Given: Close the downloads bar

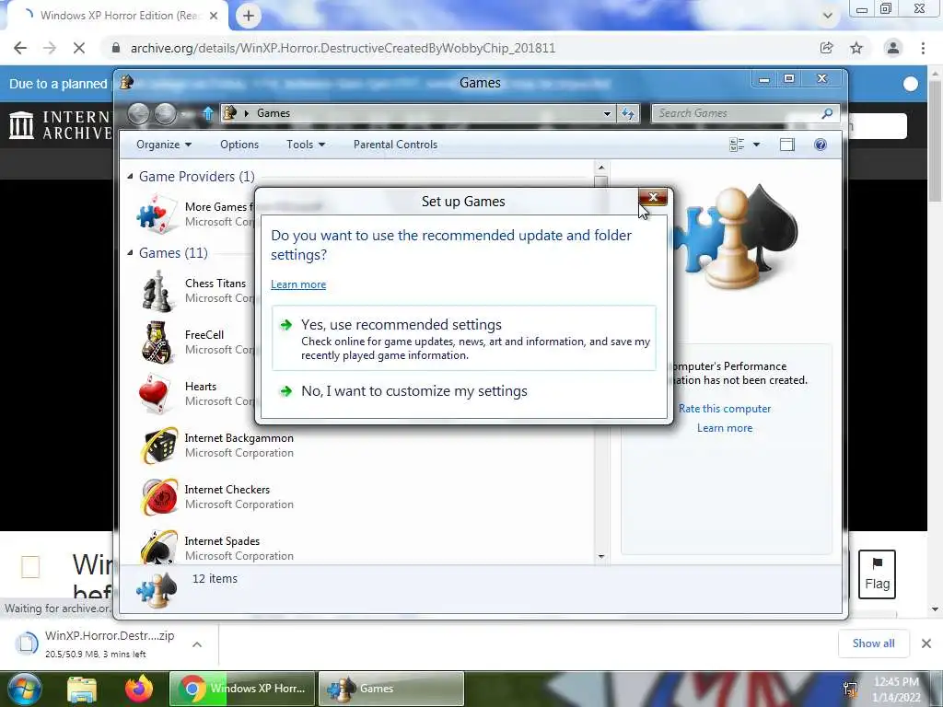Looking at the screenshot, I should coord(926,643).
